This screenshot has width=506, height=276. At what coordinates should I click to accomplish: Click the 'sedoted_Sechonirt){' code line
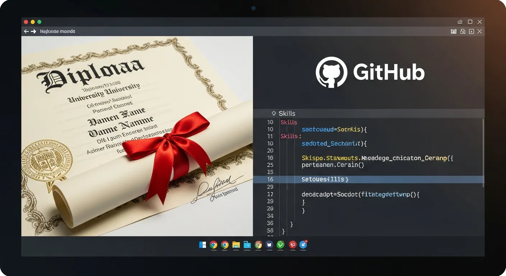click(334, 144)
